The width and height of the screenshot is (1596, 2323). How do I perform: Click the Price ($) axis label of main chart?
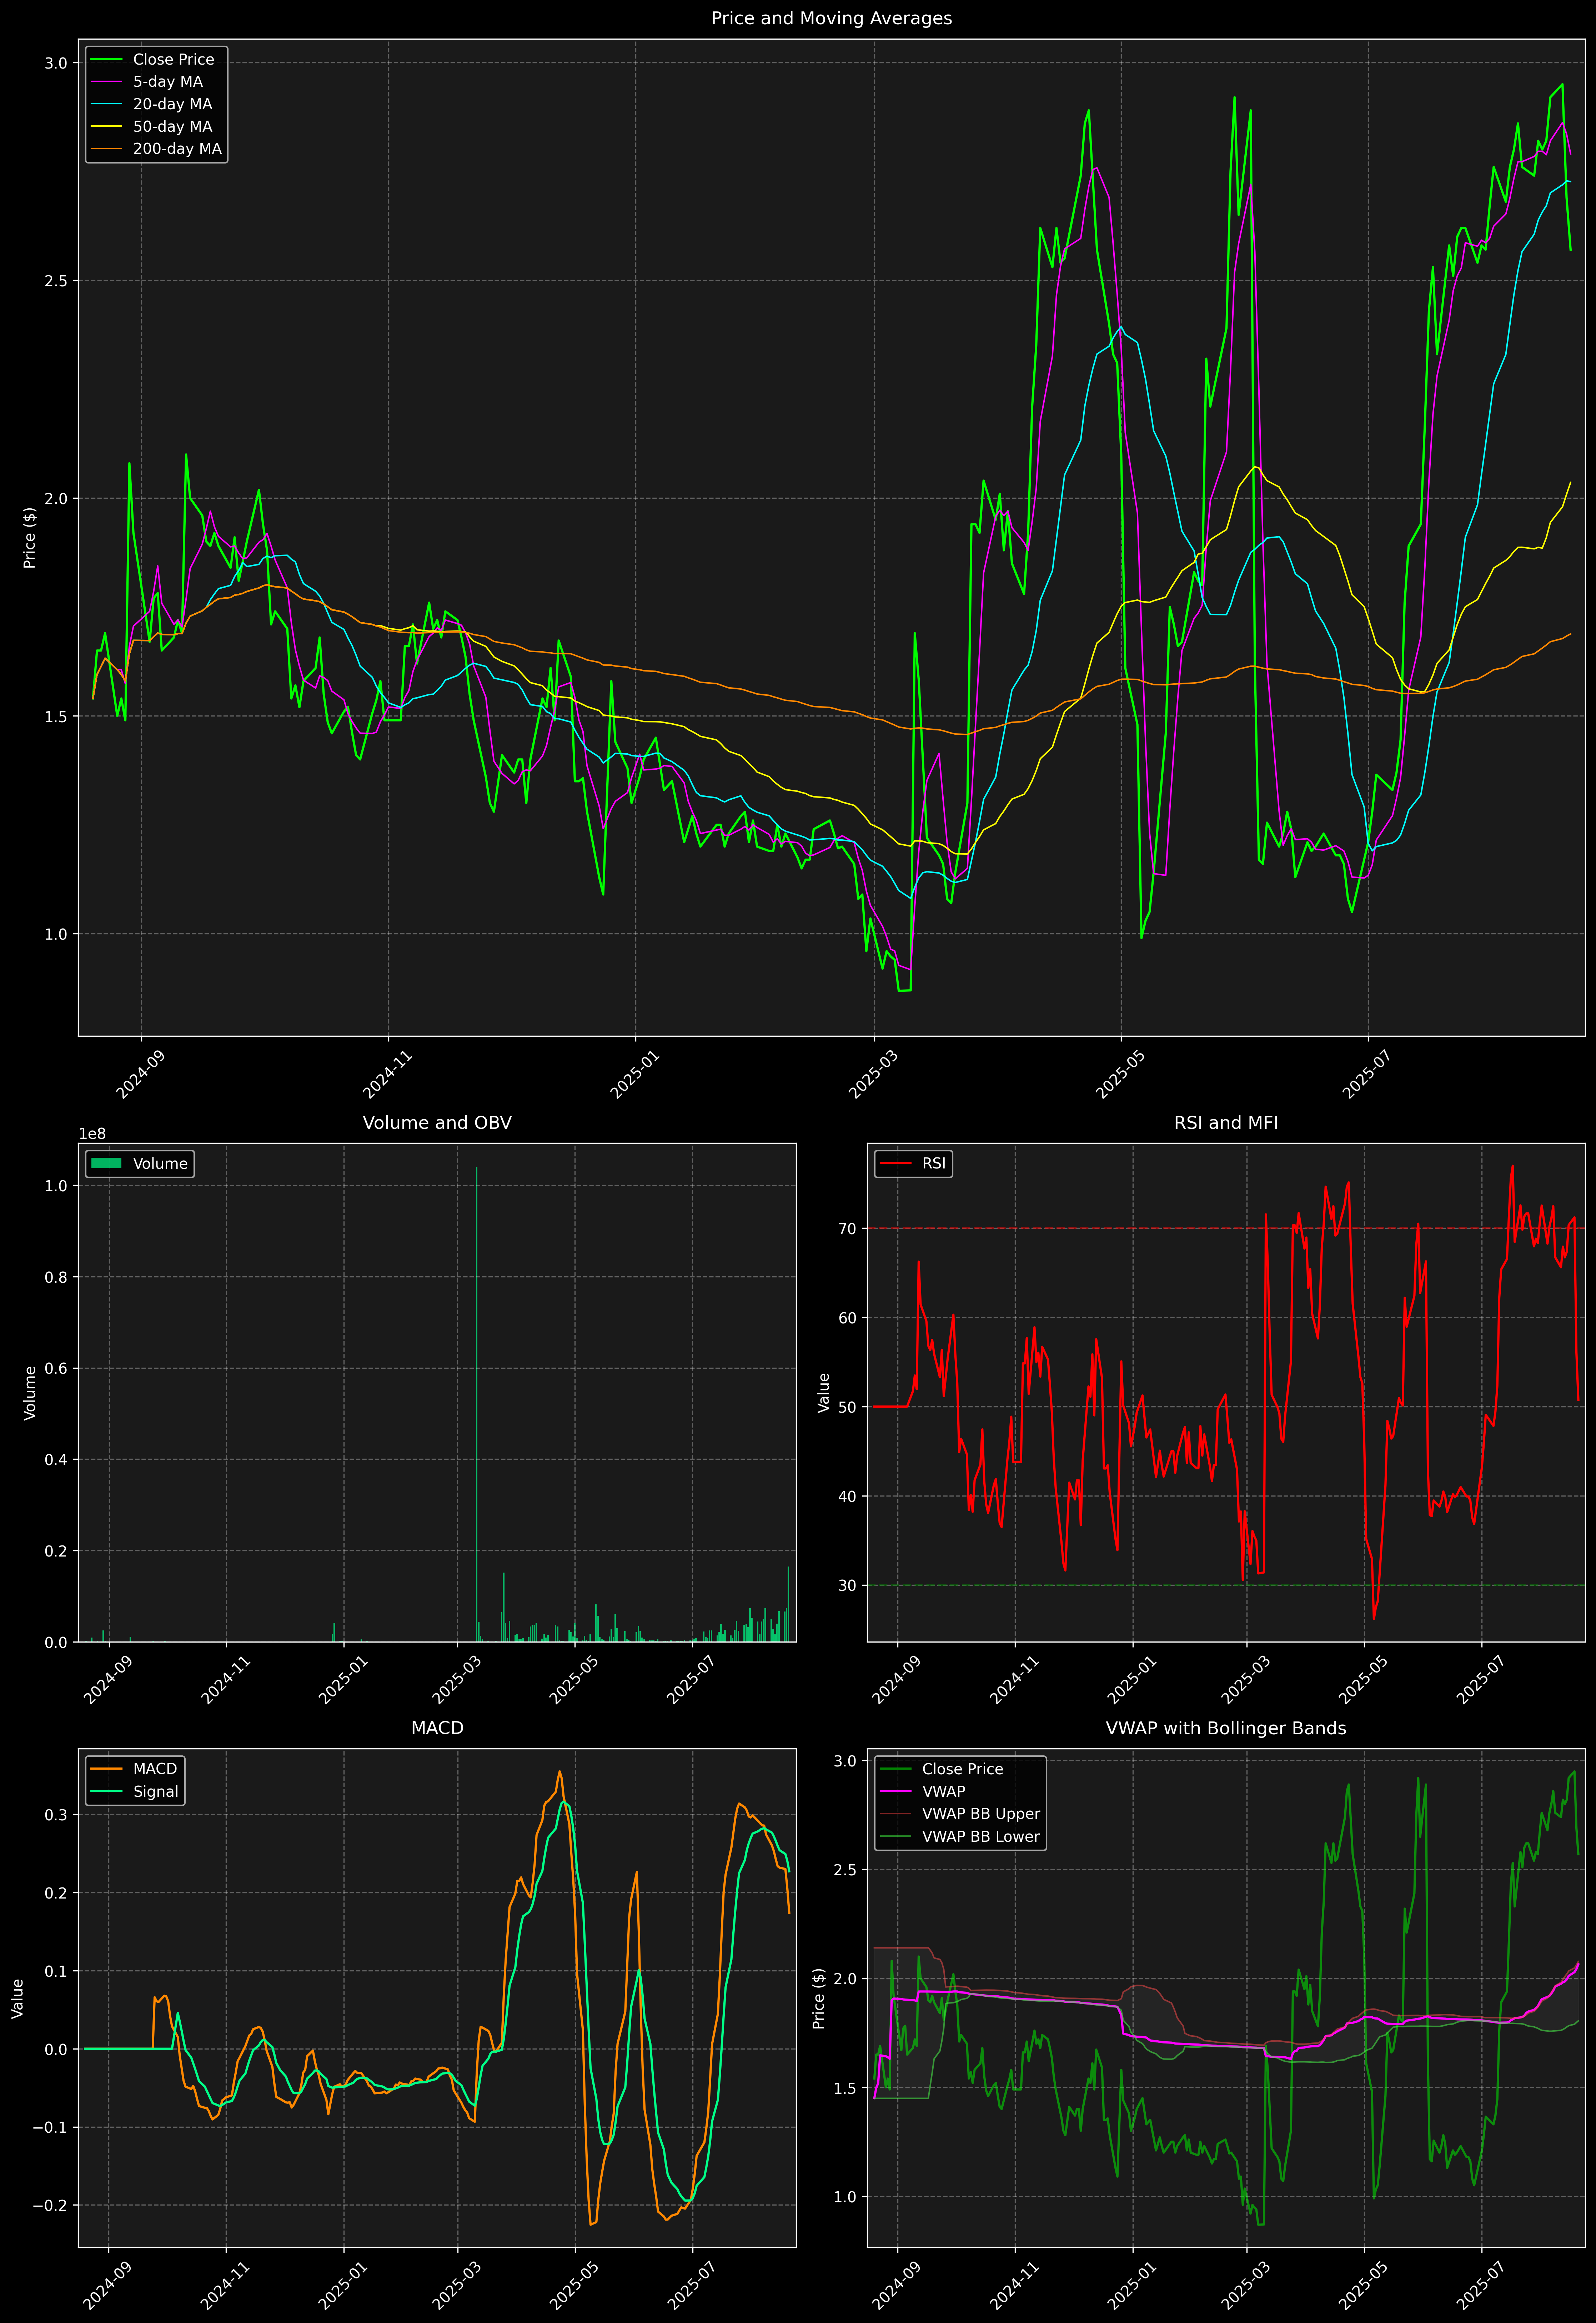[x=30, y=538]
